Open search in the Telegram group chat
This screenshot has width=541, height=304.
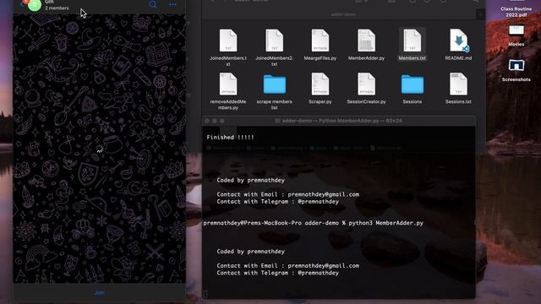coord(153,4)
